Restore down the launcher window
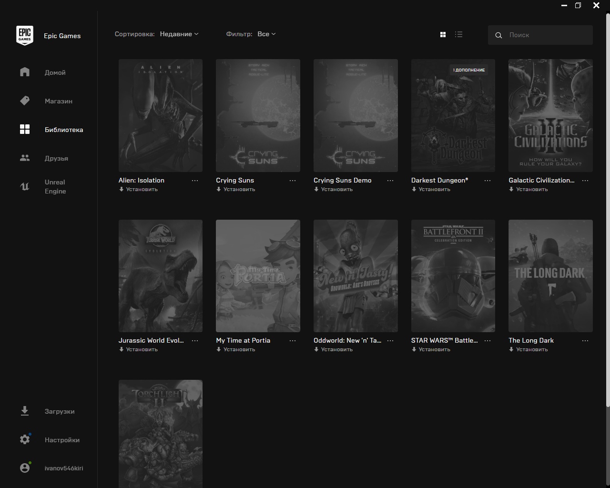 [x=578, y=5]
